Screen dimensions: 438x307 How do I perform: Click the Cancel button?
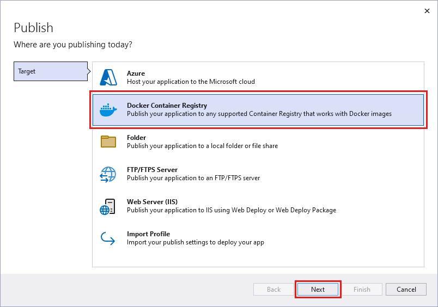[406, 290]
